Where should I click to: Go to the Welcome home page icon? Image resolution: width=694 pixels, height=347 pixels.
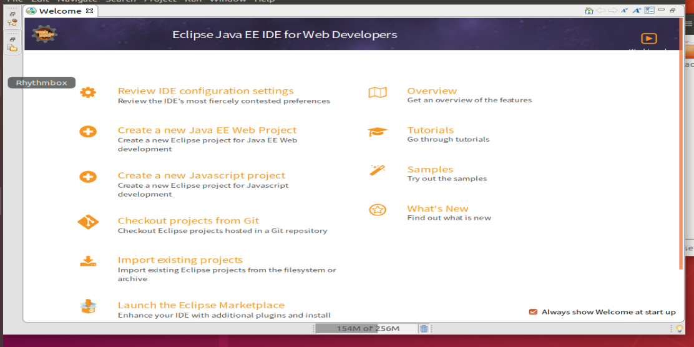click(589, 11)
